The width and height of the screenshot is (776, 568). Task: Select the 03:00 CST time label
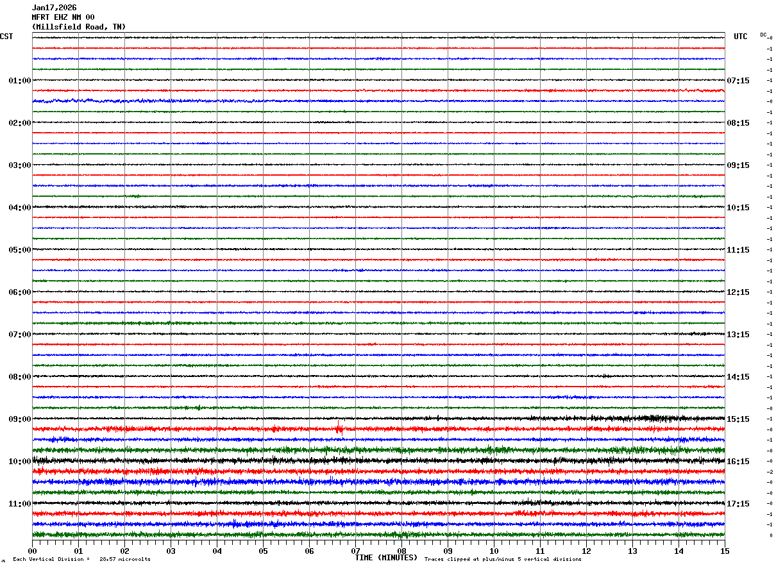tap(20, 165)
